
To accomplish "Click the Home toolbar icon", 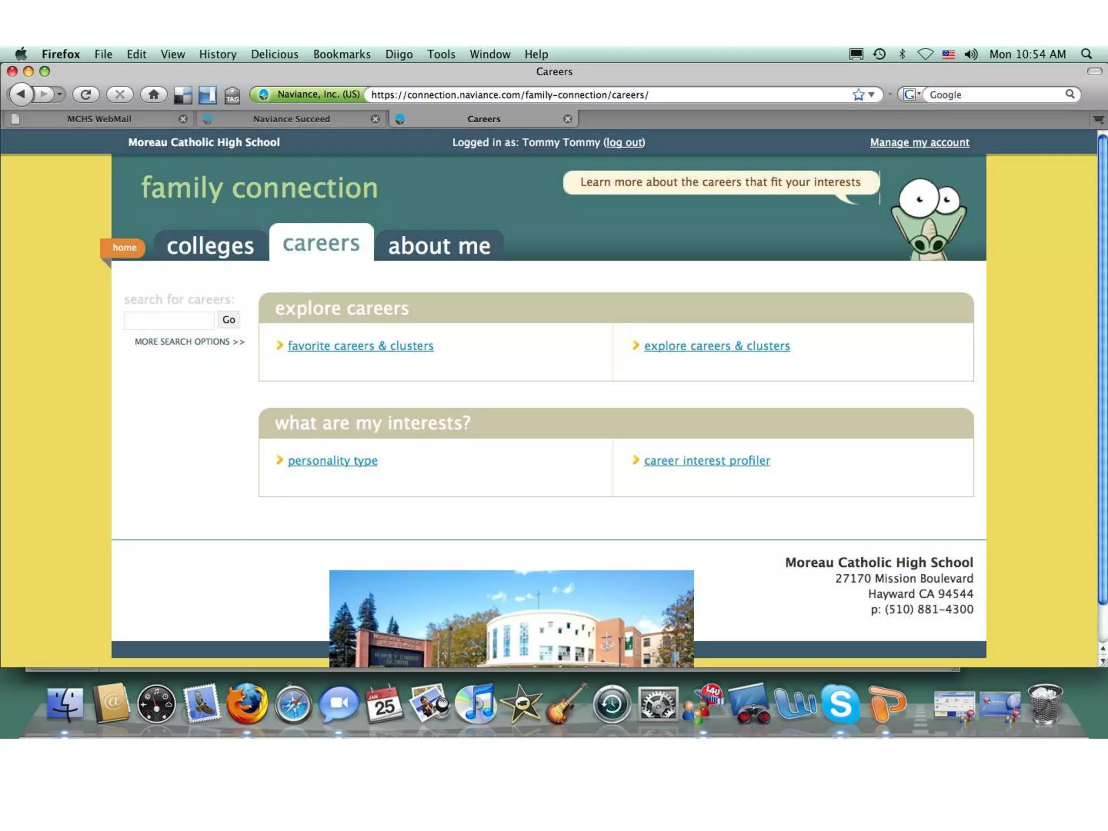I will (154, 95).
